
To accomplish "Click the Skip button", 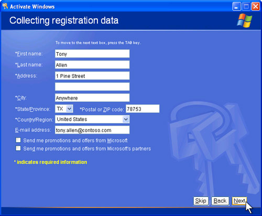I will (201, 201).
